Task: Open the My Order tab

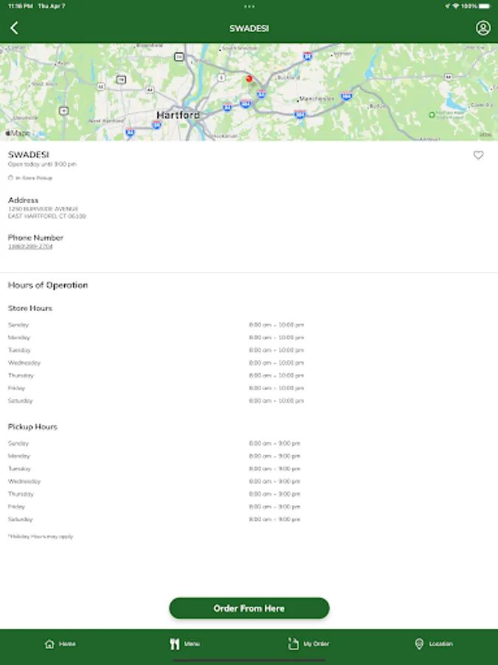Action: click(308, 644)
